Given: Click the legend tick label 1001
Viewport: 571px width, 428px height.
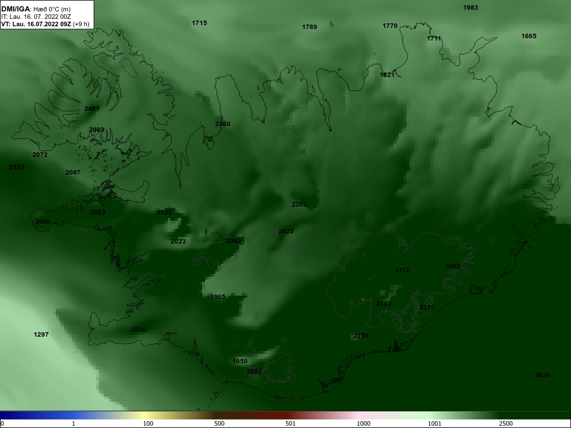Looking at the screenshot, I should [435, 423].
